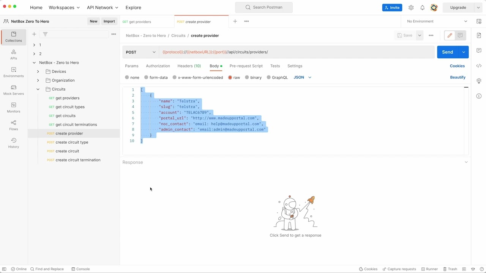Open the notifications bell
The height and width of the screenshot is (273, 486).
(422, 8)
